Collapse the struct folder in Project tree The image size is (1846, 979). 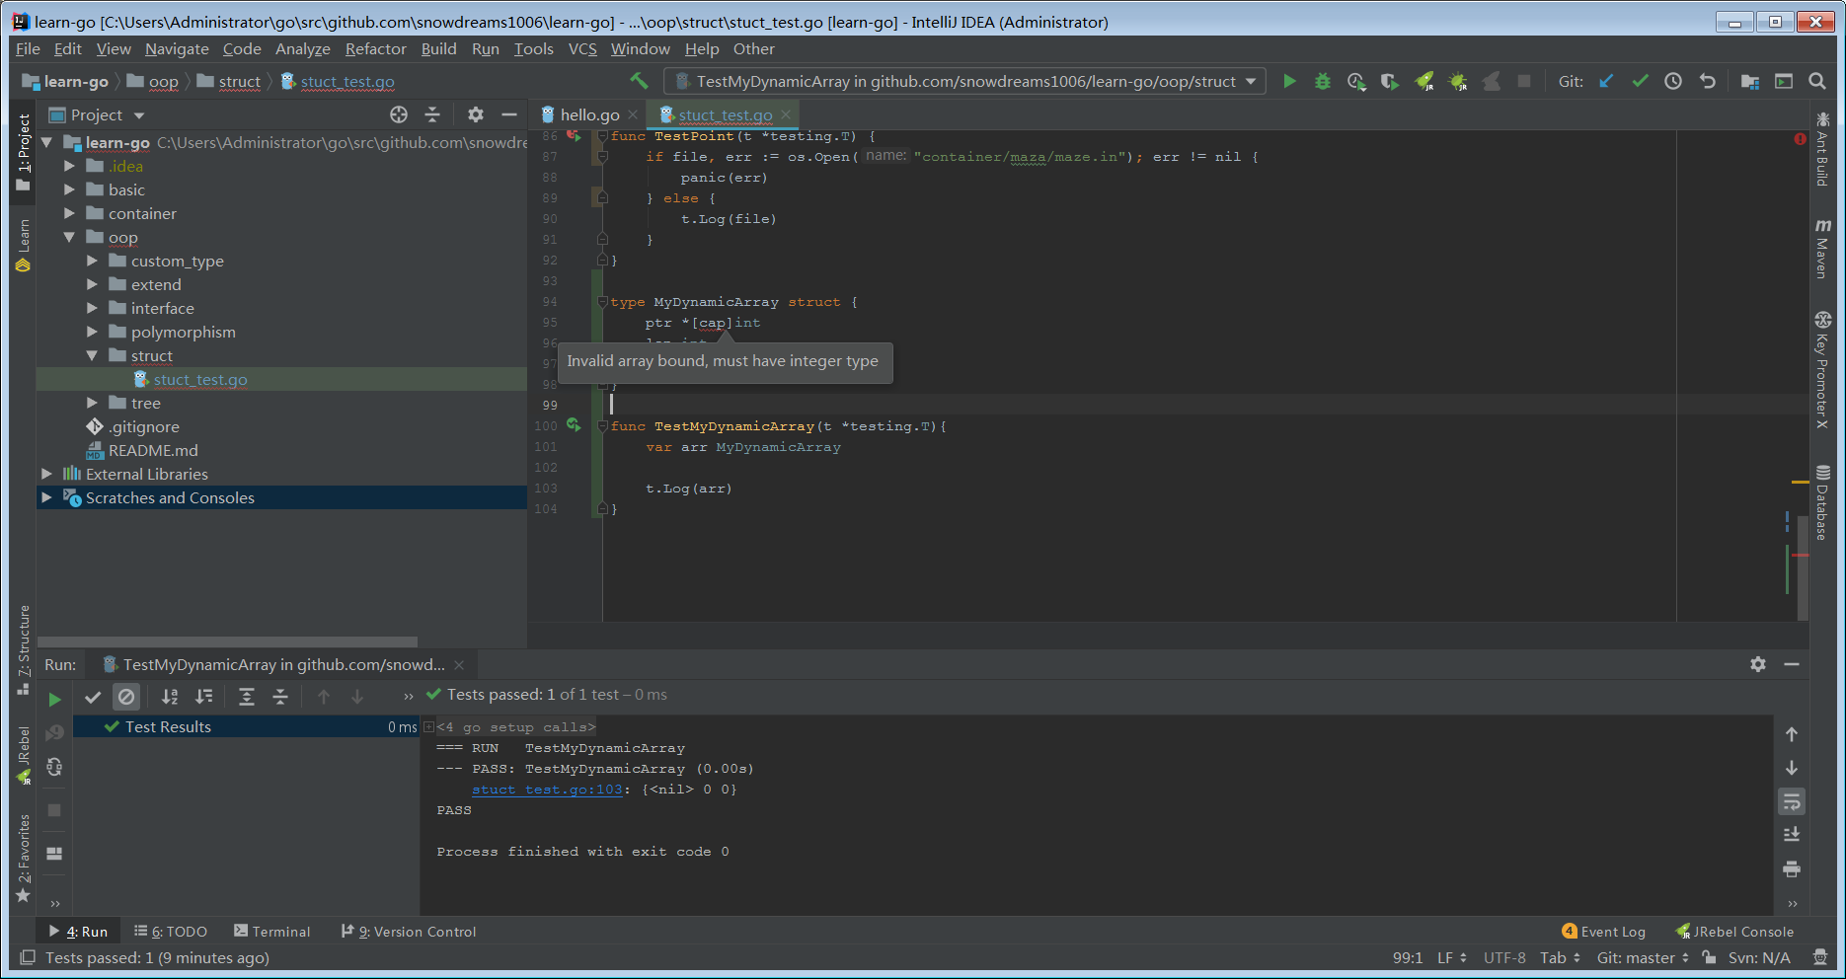(x=92, y=355)
